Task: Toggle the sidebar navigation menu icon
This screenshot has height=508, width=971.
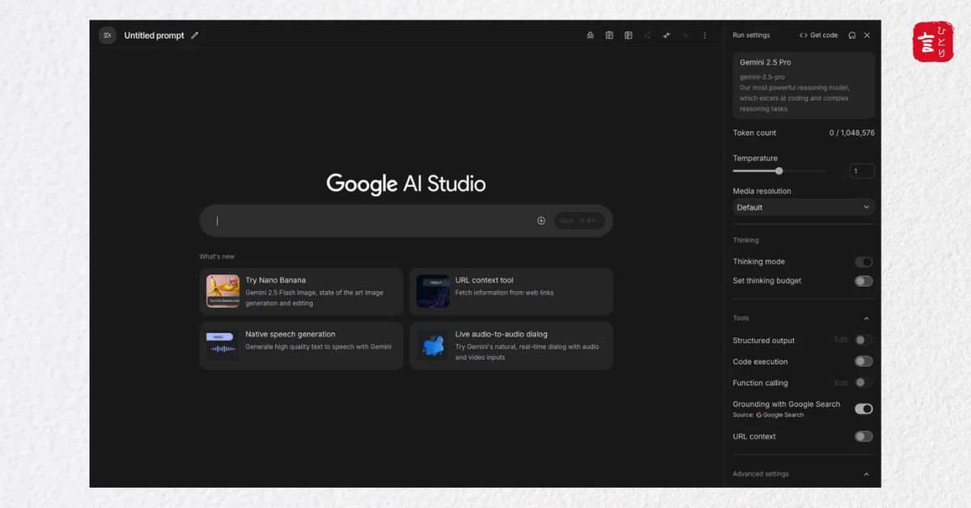Action: click(108, 36)
